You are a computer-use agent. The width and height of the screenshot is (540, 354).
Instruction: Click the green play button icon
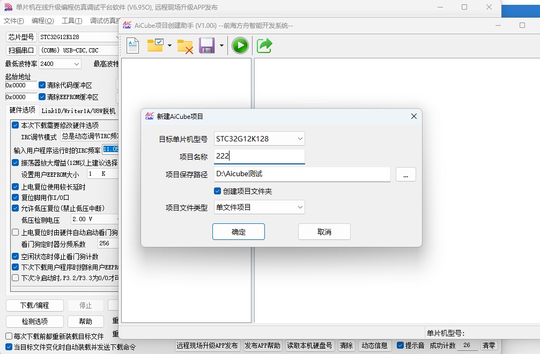(240, 46)
